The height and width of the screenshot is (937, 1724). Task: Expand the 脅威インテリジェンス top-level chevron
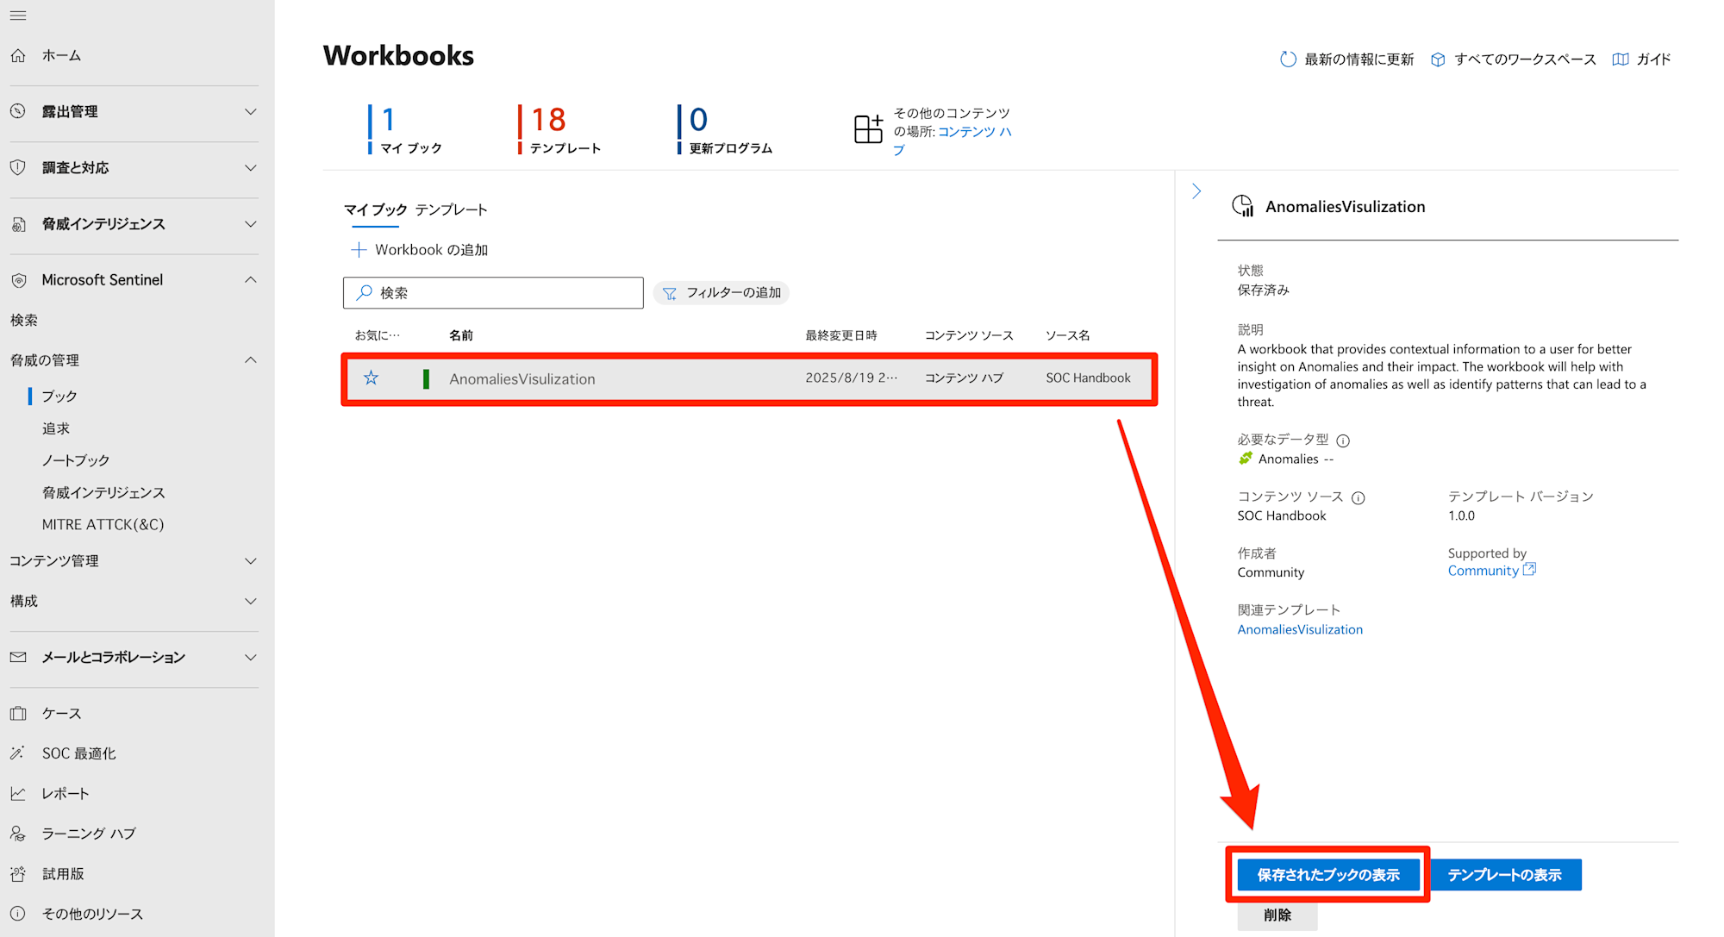(251, 224)
